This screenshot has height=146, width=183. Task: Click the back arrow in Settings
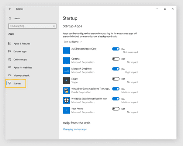(x=10, y=9)
